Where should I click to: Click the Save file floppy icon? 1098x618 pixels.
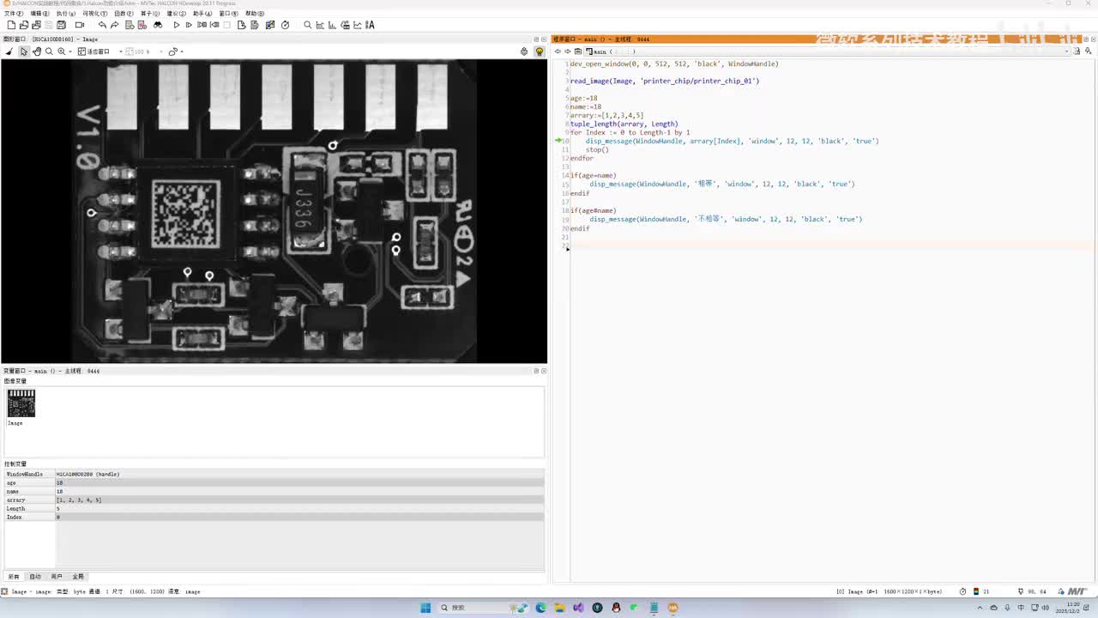point(61,25)
